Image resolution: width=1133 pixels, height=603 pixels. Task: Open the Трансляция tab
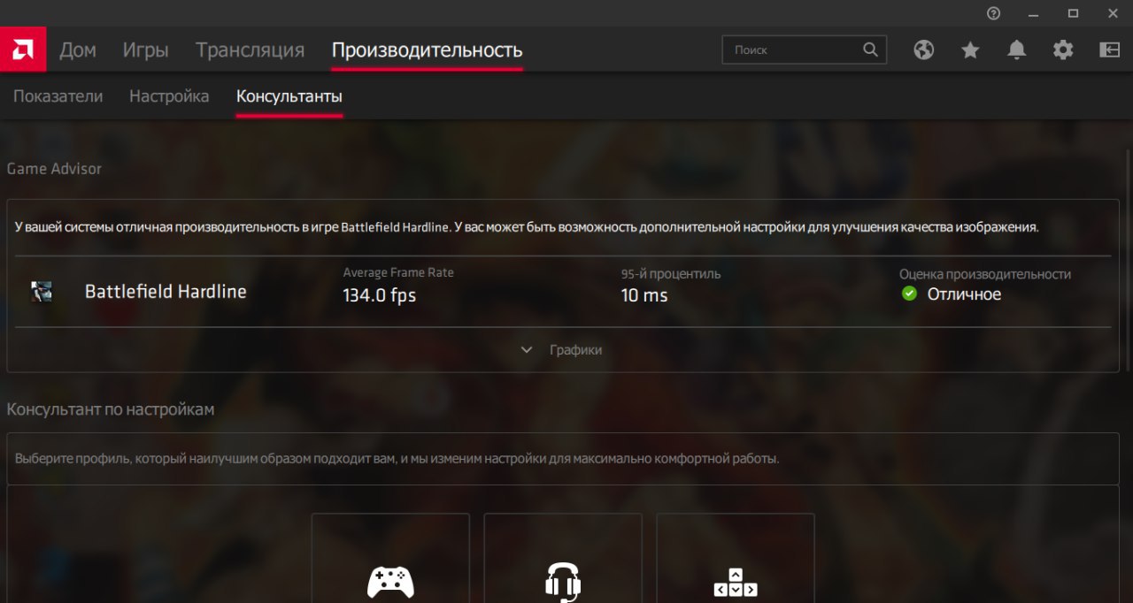point(250,50)
